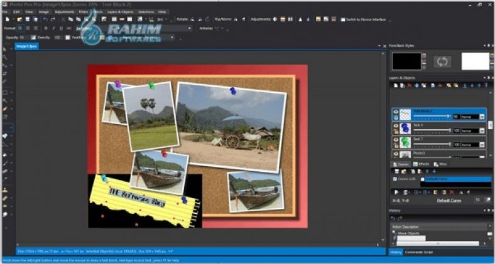Click the first Flip/Mirror icon
The image size is (495, 264).
(x=236, y=19)
